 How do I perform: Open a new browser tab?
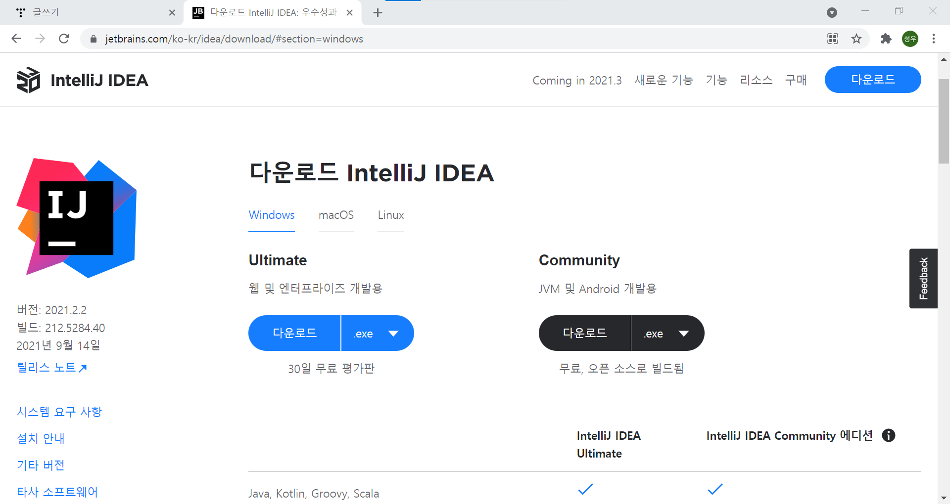(x=378, y=13)
